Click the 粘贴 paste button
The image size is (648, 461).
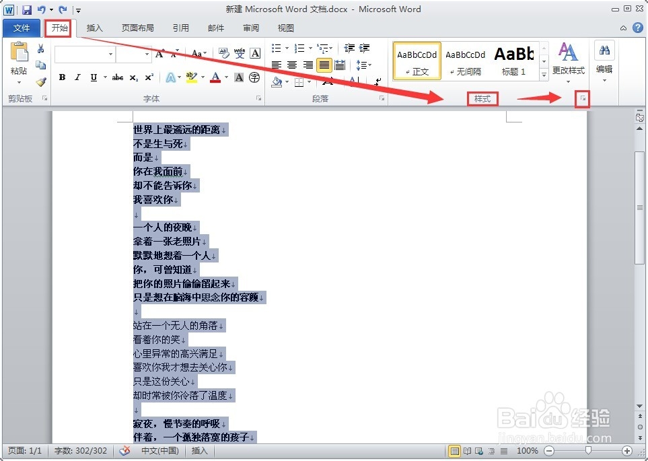coord(17,57)
